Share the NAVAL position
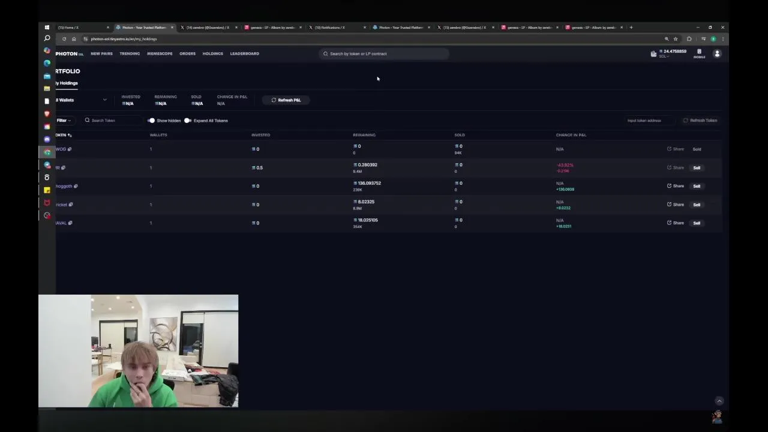This screenshot has height=432, width=768. click(676, 223)
